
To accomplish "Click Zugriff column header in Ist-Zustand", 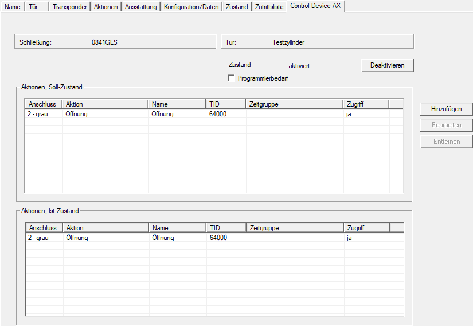I will click(x=366, y=227).
